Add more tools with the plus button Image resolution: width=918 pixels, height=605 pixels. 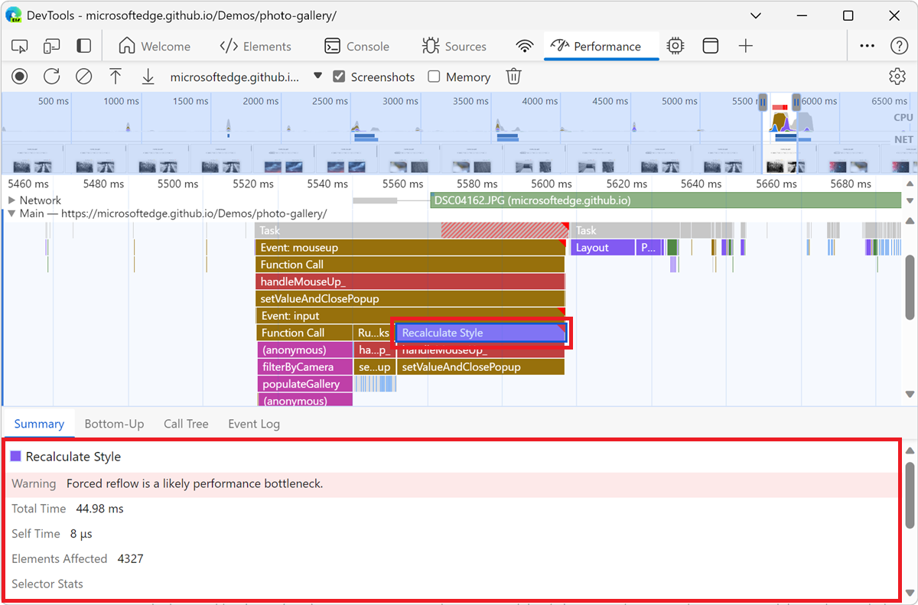click(745, 46)
